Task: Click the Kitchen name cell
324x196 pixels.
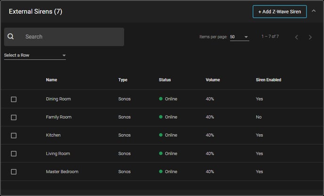Action: 53,135
